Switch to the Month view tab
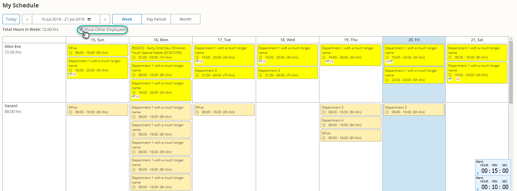Screen dimensions: 517x191 coord(186,19)
